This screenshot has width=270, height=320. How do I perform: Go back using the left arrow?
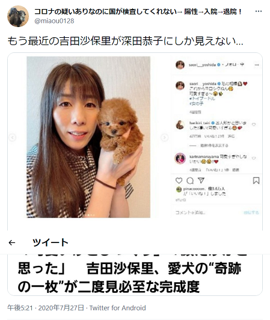coord(12,242)
